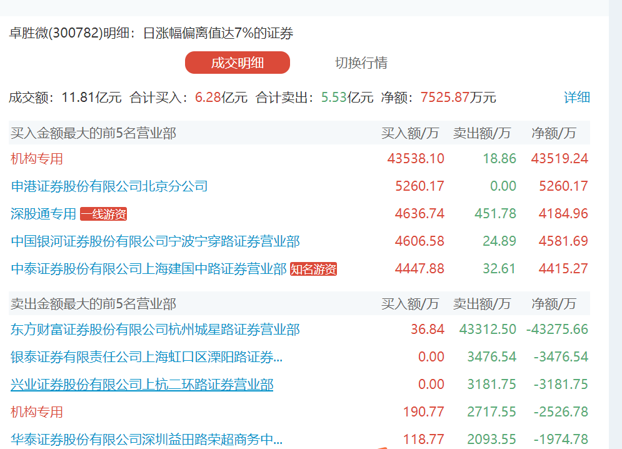
Task: Click sell amount 451.78
Action: click(x=496, y=214)
